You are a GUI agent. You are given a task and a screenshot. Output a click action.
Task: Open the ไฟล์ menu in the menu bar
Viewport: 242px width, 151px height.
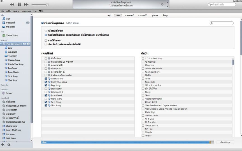click(2, 11)
